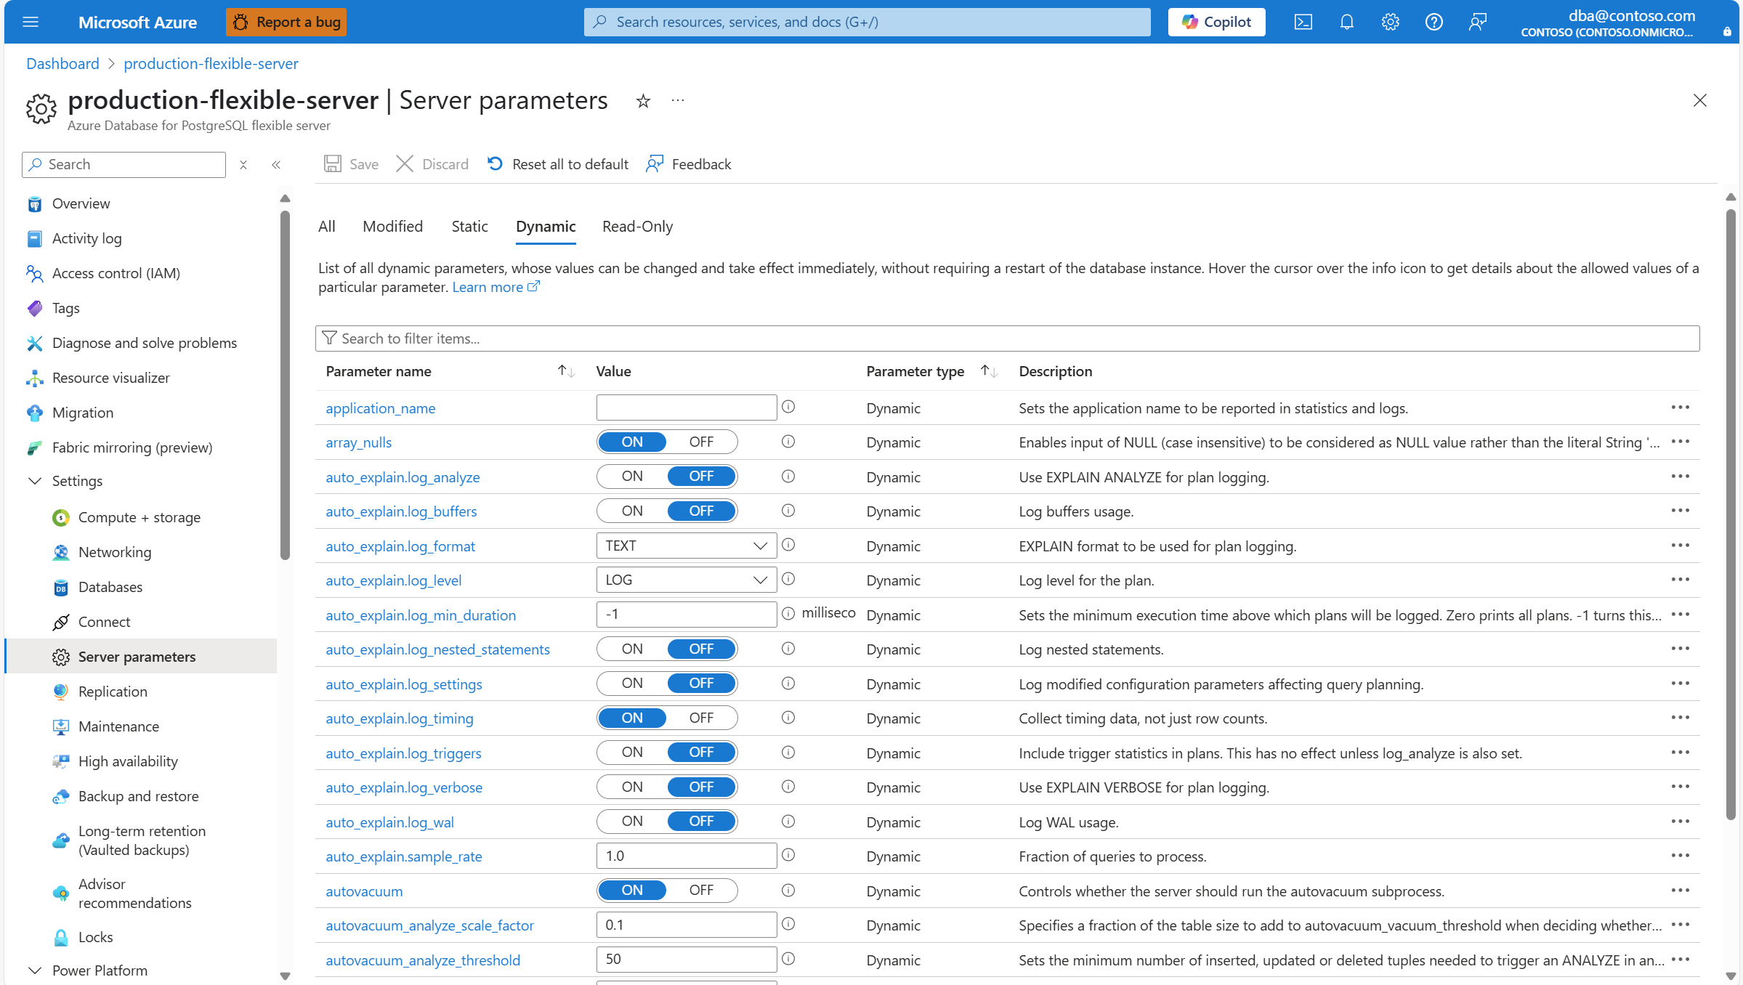1743x985 pixels.
Task: Click info icon for array_nulls parameter
Action: [x=788, y=442]
